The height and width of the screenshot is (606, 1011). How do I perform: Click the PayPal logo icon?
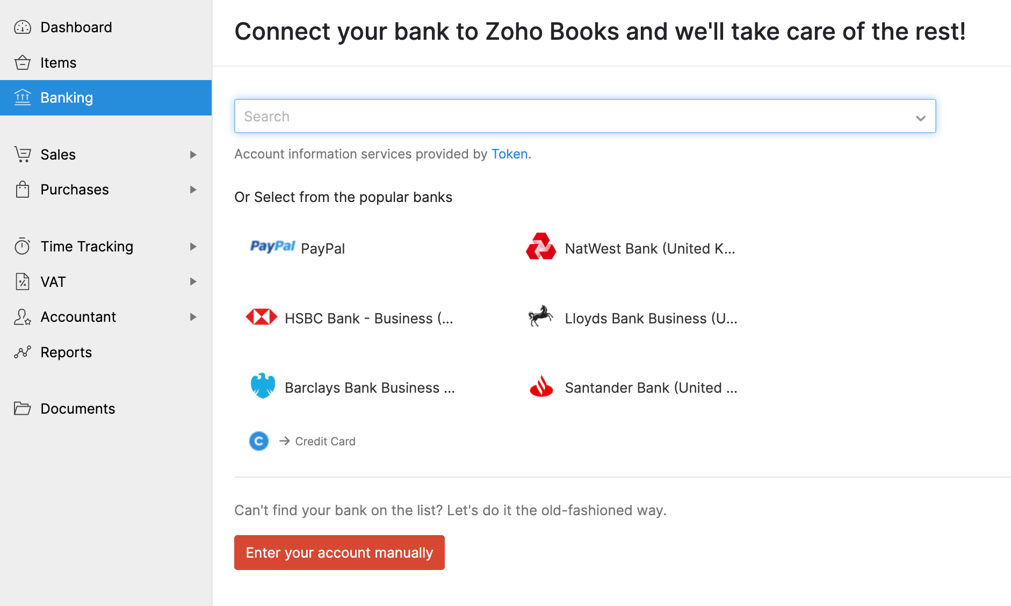click(272, 247)
